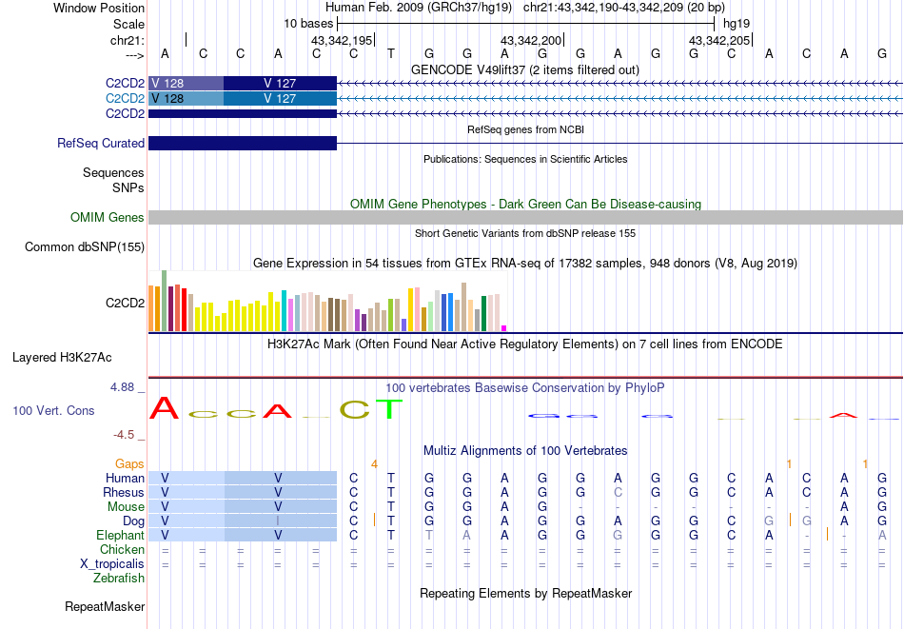The height and width of the screenshot is (629, 904).
Task: Click the SNPs track label
Action: click(x=128, y=187)
